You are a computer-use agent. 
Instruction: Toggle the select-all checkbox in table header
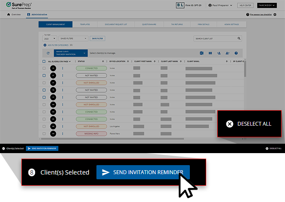click(44, 61)
